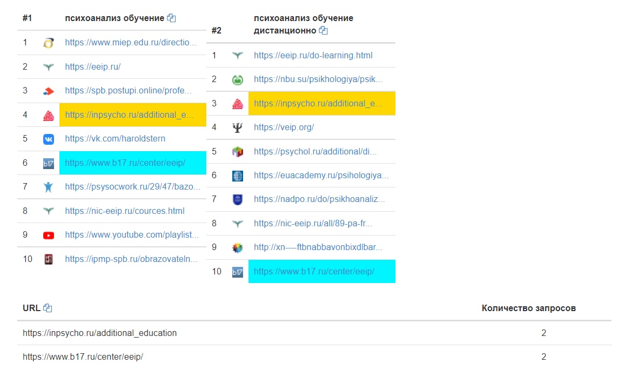Copy the 'психоанализ обучение дистанционно' query with its copy icon
Viewport: 625px width, 370px height.
(323, 30)
